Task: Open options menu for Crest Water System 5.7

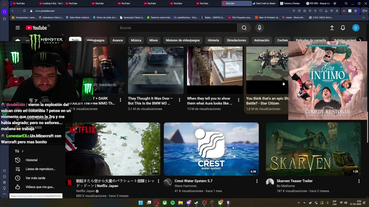Action: (x=257, y=181)
